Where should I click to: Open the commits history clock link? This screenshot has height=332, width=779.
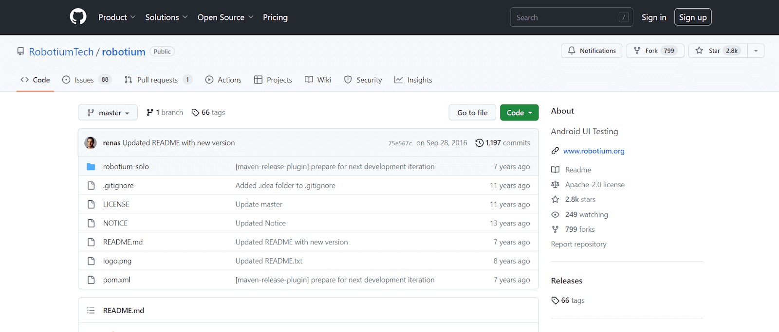(502, 143)
